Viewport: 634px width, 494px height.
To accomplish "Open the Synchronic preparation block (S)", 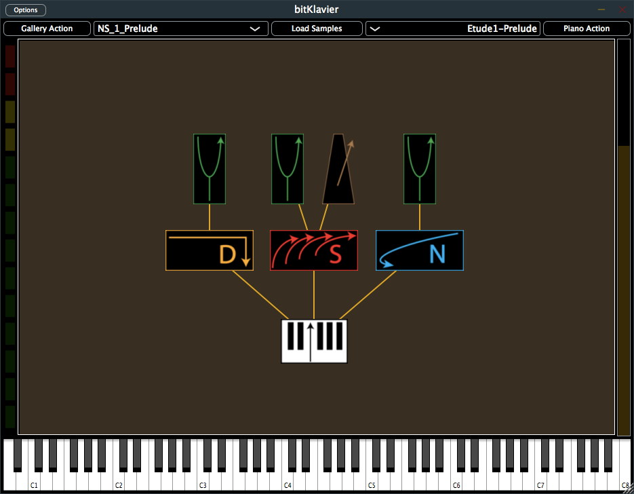I will coord(314,250).
